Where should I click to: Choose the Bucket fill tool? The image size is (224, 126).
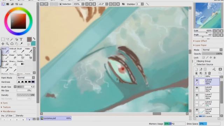click(x=5, y=63)
